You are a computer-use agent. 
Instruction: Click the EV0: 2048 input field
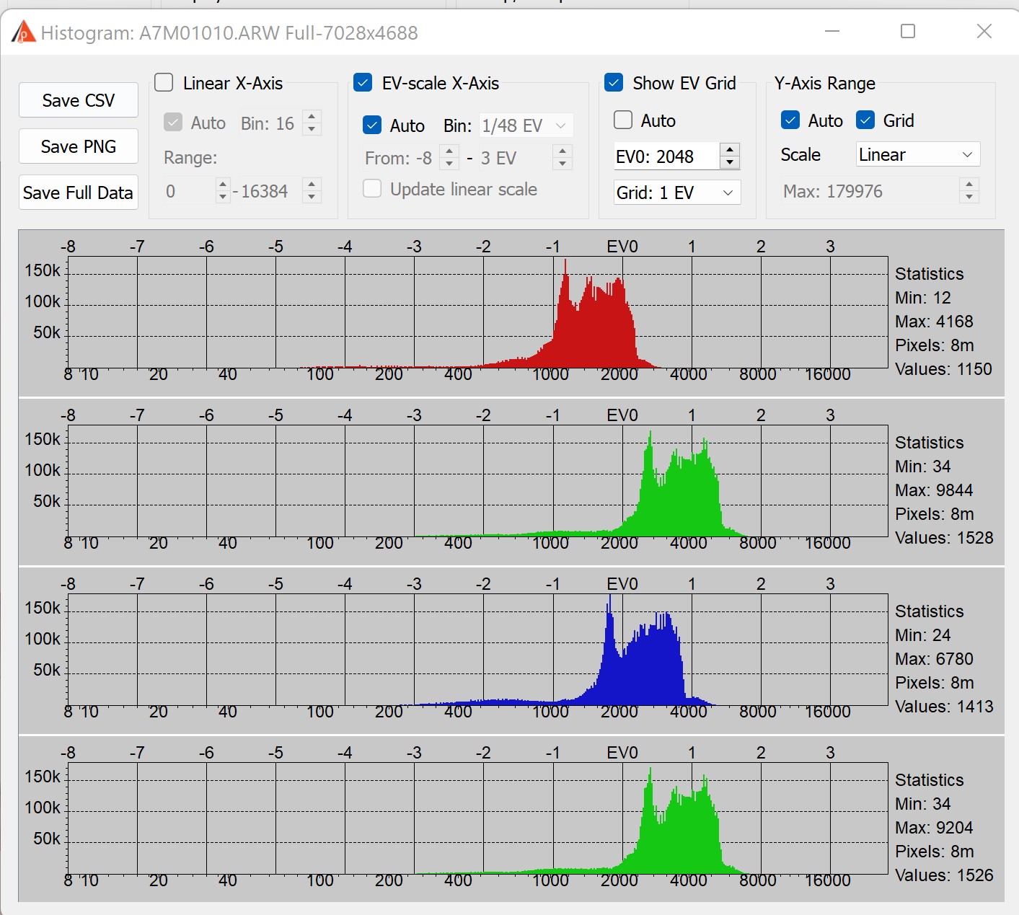665,156
